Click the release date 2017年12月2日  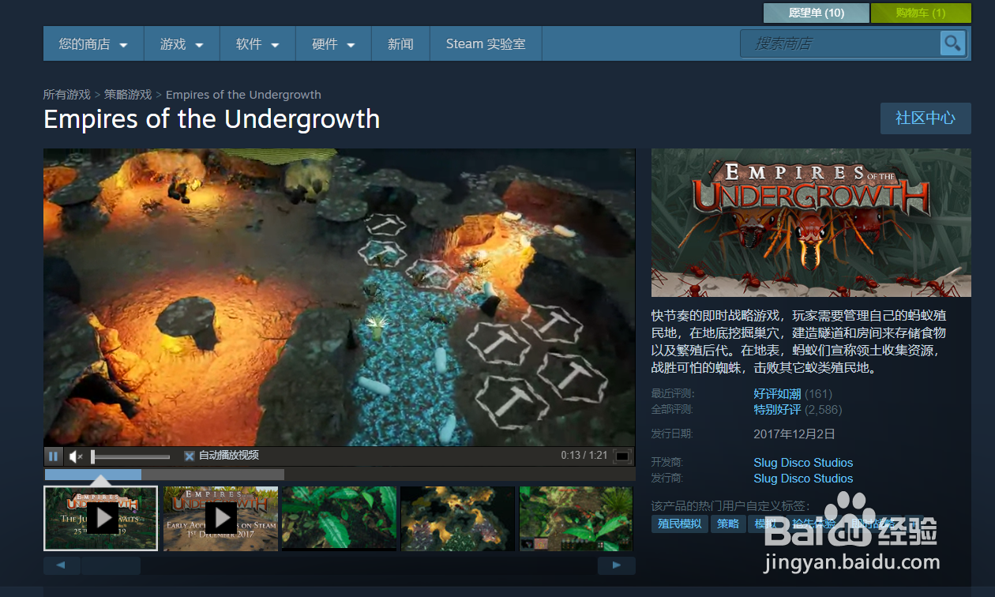click(794, 434)
